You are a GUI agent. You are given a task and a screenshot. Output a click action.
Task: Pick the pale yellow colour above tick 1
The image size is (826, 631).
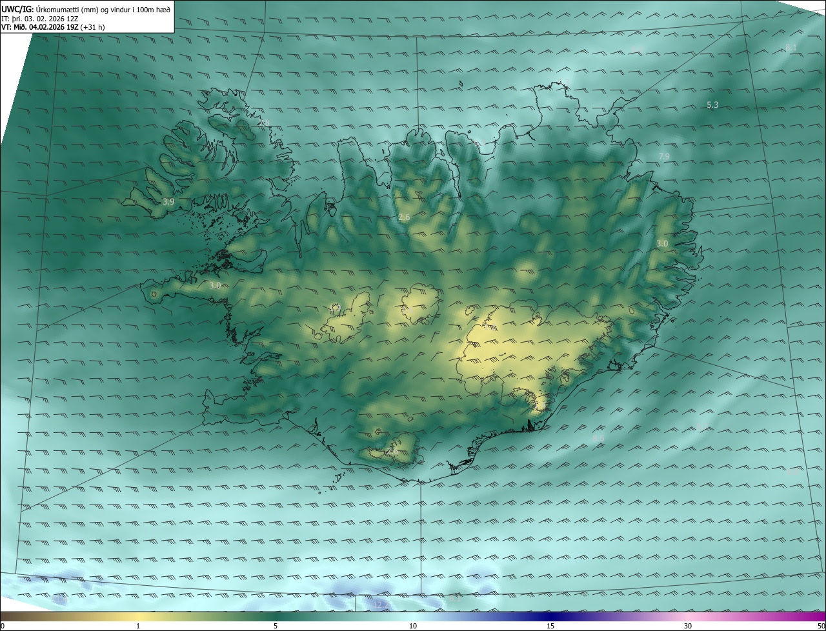(138, 616)
